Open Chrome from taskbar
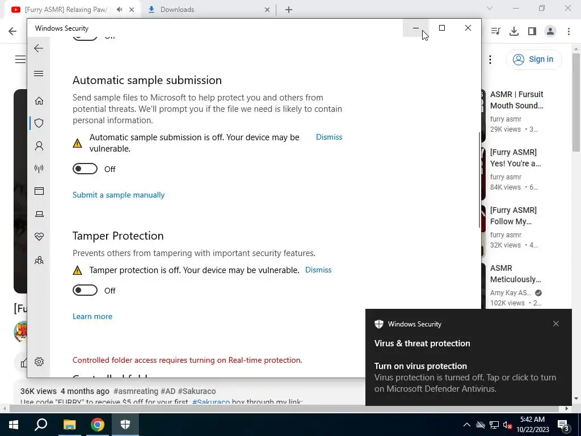Screen dimensions: 581x436 tap(98, 425)
